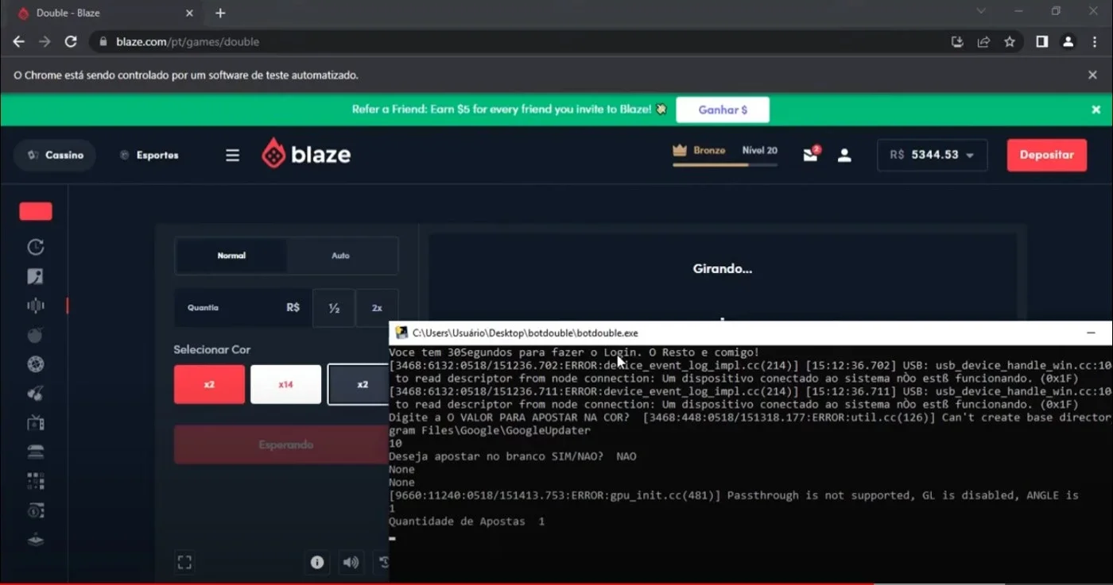
Task: Click the red block at top of sidebar
Action: tap(36, 211)
